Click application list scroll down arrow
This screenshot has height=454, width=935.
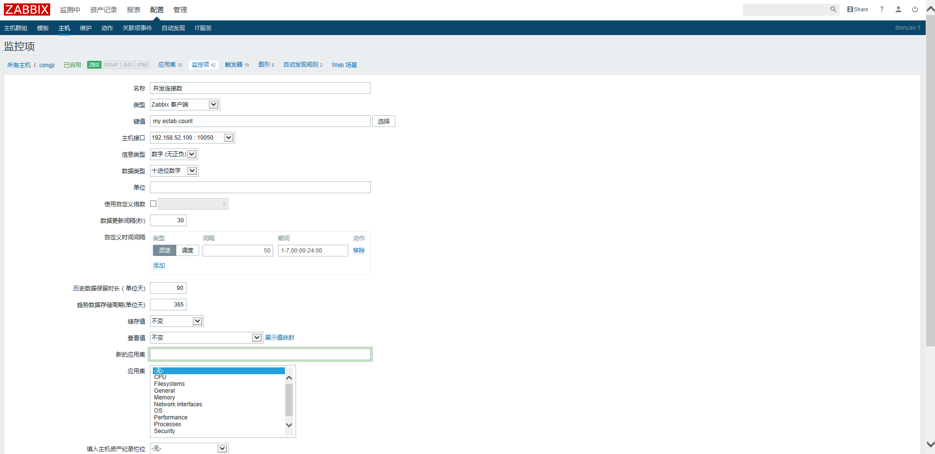tap(289, 425)
